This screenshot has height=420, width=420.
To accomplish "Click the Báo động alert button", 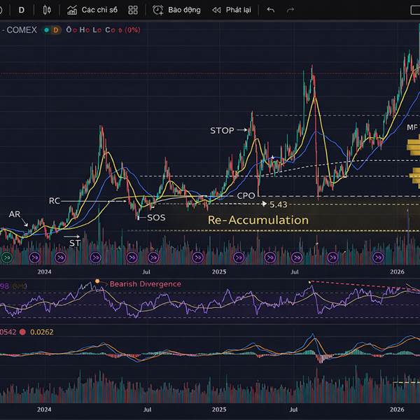I will (x=176, y=10).
